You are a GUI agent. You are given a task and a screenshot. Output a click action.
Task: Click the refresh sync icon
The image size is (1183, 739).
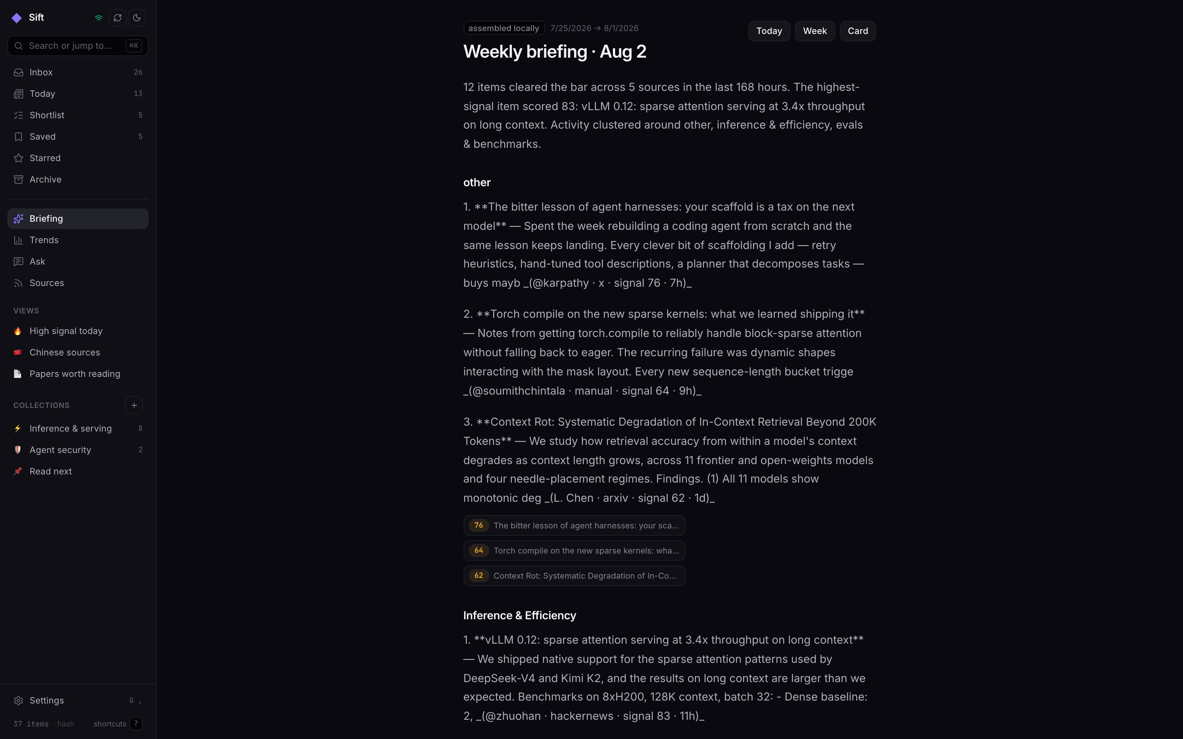pos(117,18)
